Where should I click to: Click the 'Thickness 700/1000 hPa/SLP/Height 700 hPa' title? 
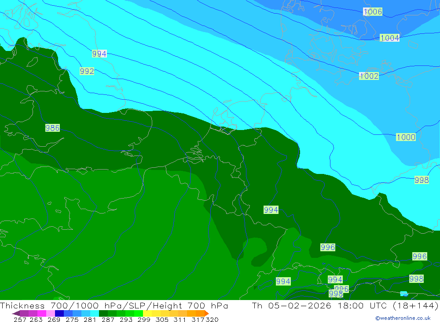coord(114,305)
